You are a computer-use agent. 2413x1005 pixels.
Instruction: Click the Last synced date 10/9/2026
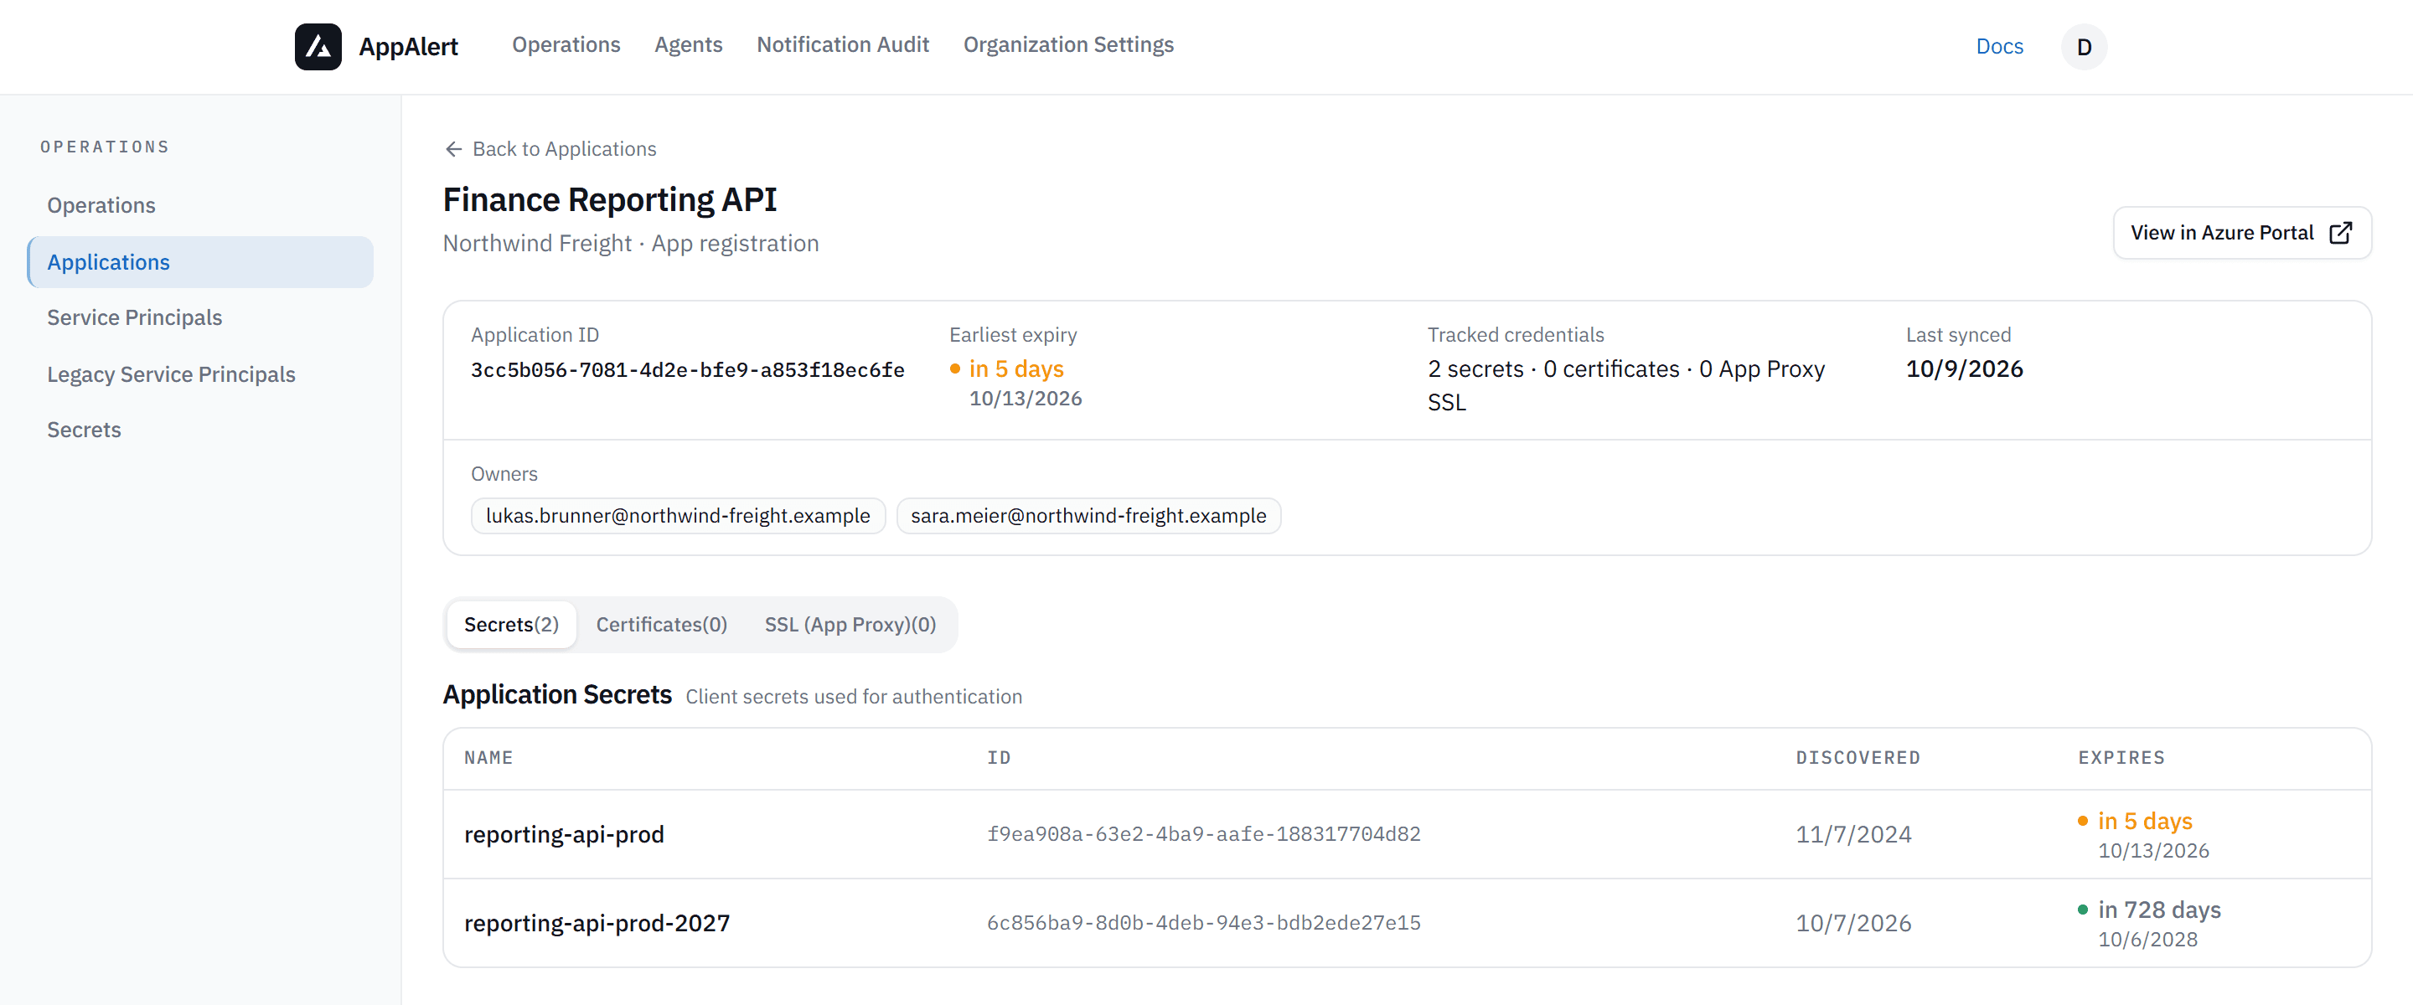(x=1963, y=369)
